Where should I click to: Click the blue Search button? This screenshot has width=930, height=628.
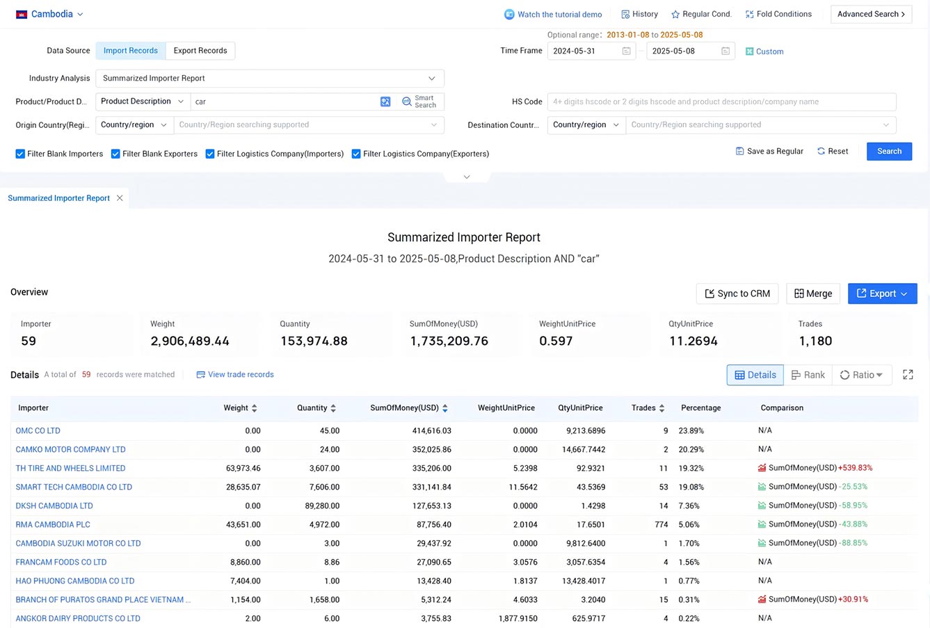point(889,152)
